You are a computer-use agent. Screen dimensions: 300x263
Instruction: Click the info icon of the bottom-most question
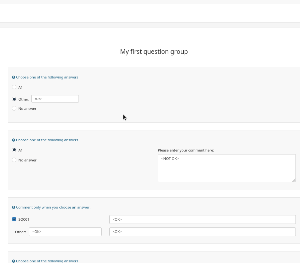point(13,261)
